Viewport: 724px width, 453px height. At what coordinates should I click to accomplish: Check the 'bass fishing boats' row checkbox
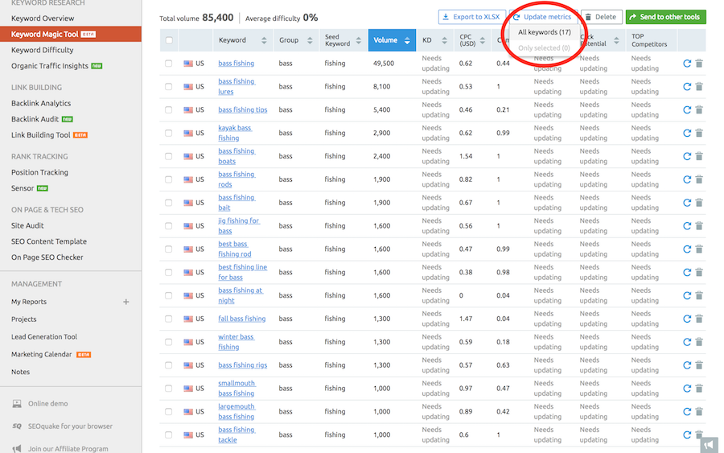coord(169,156)
